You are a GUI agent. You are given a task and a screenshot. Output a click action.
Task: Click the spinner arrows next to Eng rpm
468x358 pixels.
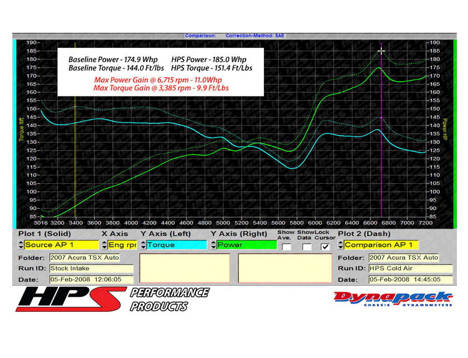(x=103, y=244)
